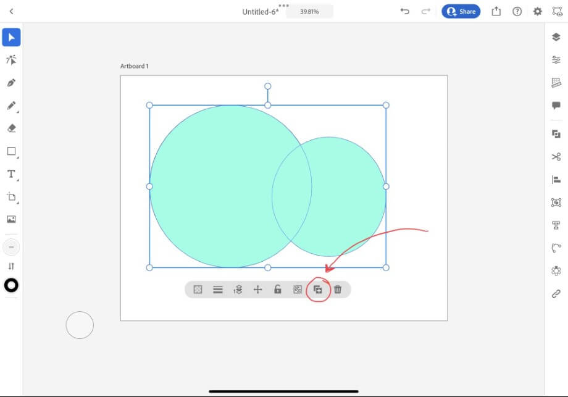Pick the Pencil drawing tool
The image size is (568, 397).
click(11, 106)
